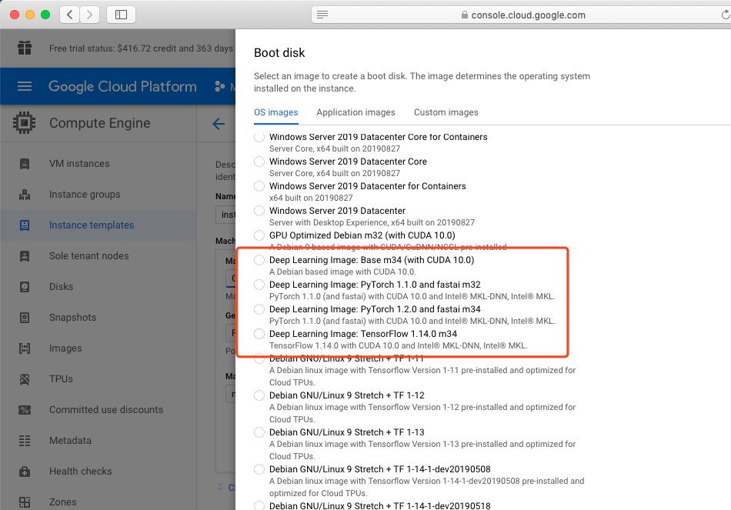731x510 pixels.
Task: Click the Instance groups sidebar icon
Action: pos(25,195)
